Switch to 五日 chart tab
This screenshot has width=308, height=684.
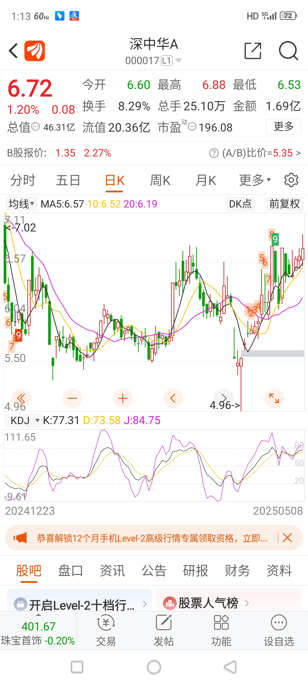point(68,180)
